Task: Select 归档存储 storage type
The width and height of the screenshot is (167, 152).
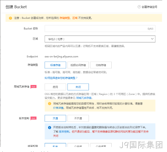Action: [x=101, y=65]
